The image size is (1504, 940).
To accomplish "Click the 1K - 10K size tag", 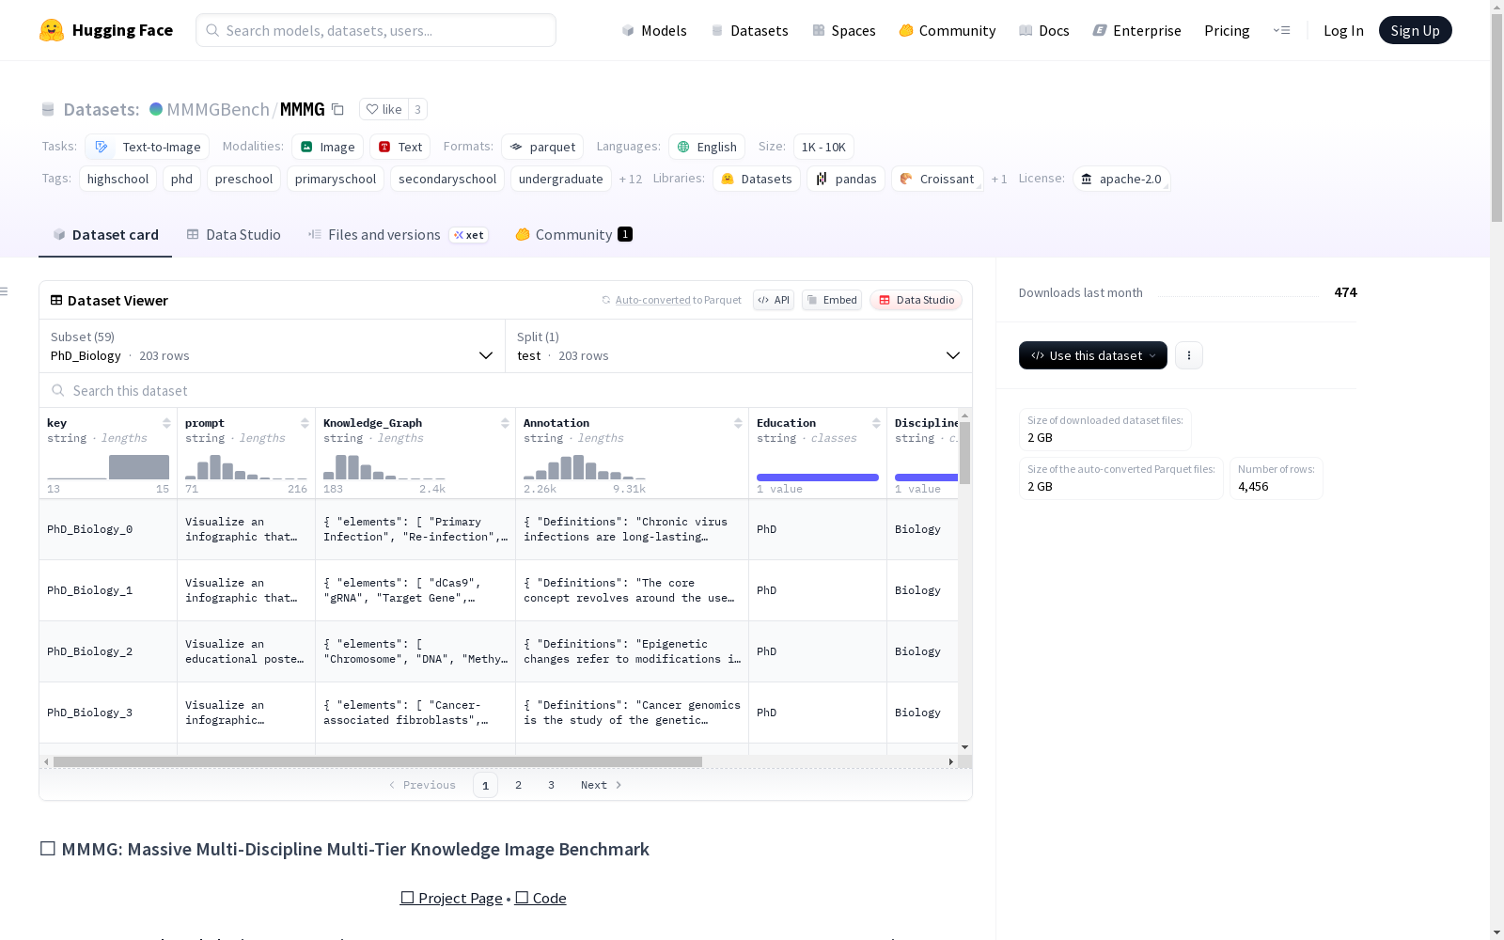I will click(x=823, y=147).
